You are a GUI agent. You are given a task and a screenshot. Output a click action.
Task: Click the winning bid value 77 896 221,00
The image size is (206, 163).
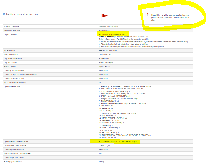click(x=104, y=145)
